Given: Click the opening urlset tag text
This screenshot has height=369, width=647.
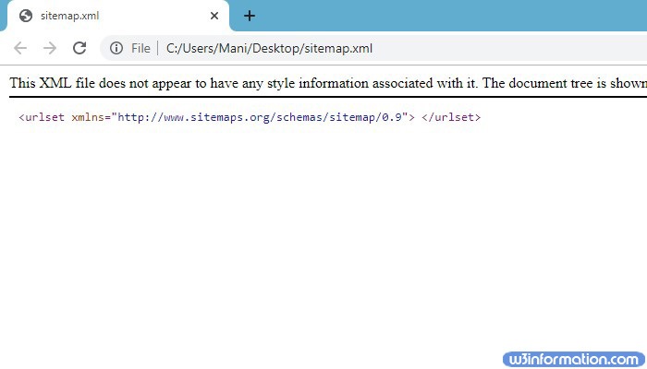Looking at the screenshot, I should (x=216, y=117).
